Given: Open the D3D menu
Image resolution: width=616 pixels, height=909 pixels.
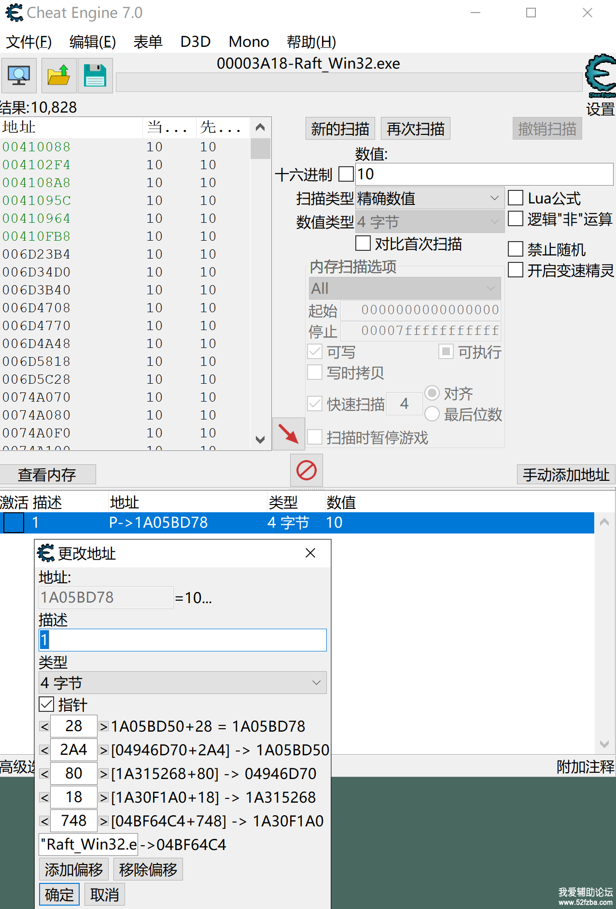Looking at the screenshot, I should (196, 42).
